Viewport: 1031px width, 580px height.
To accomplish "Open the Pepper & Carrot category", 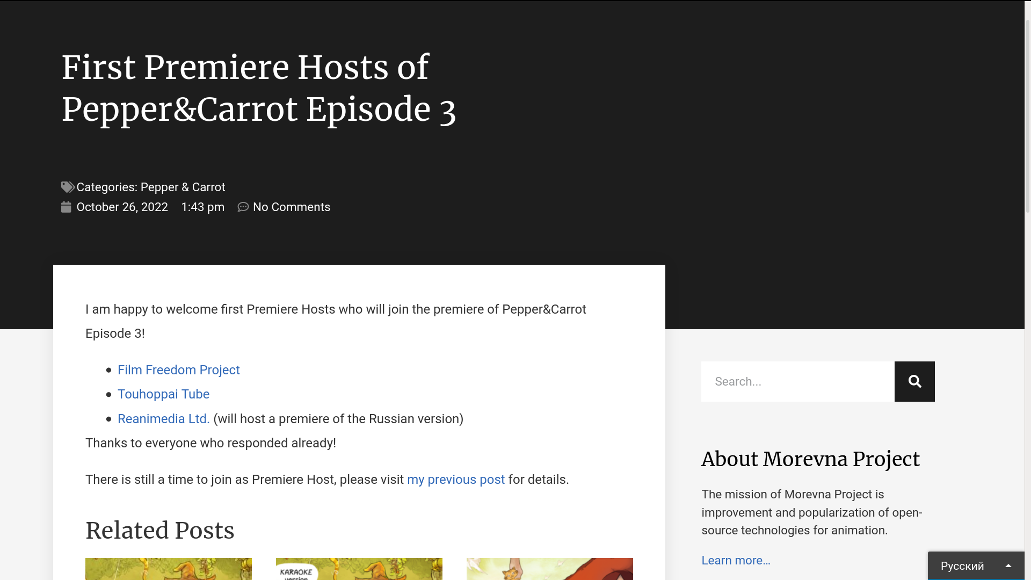I will (x=183, y=187).
